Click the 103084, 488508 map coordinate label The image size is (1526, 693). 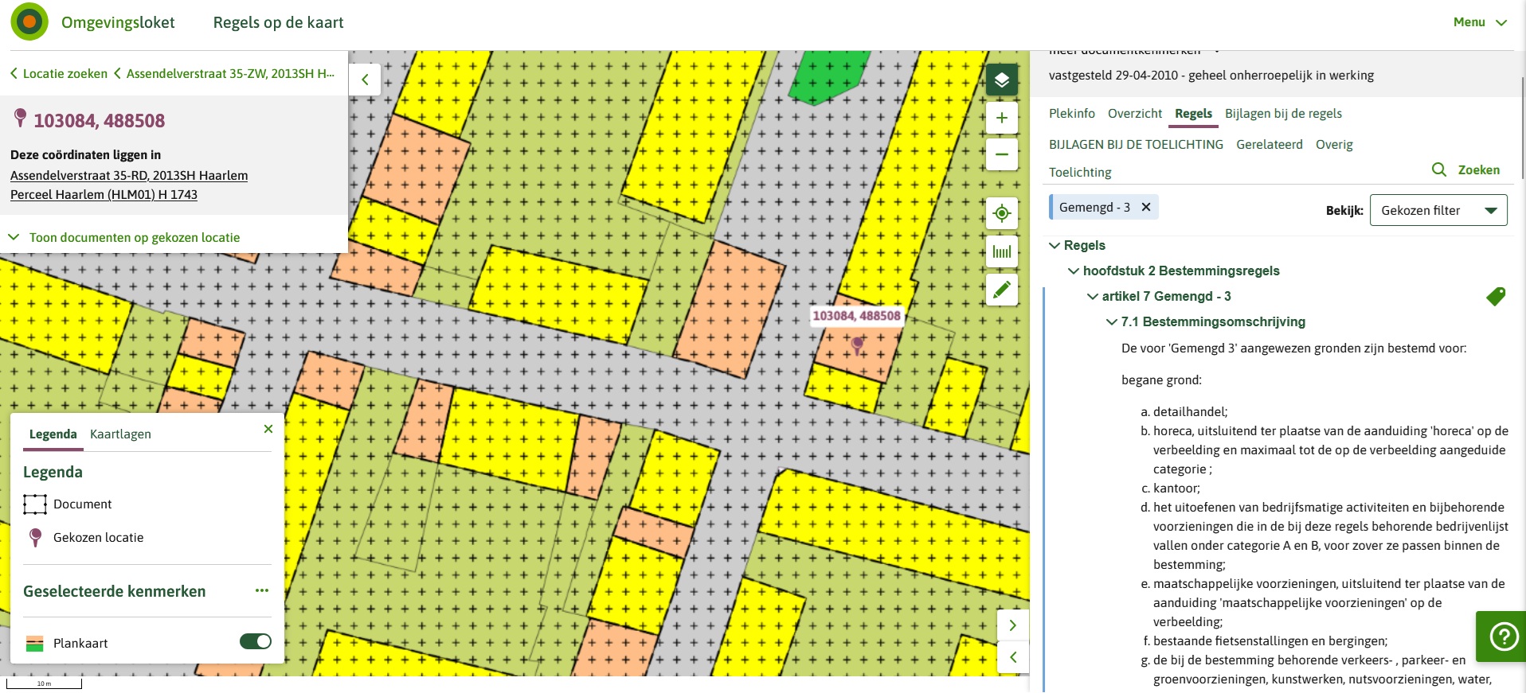tap(856, 316)
